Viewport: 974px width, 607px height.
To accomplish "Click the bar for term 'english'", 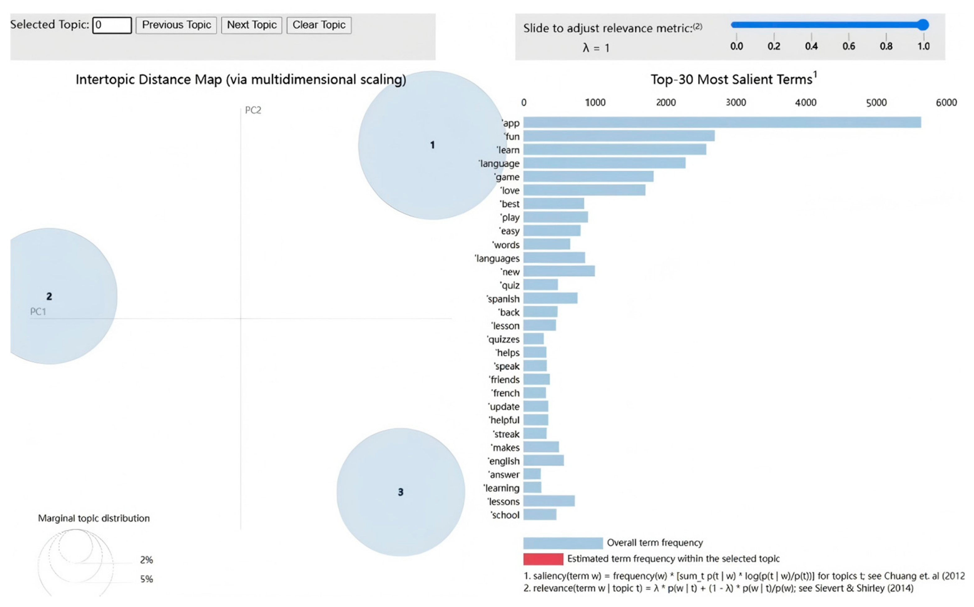I will 544,461.
